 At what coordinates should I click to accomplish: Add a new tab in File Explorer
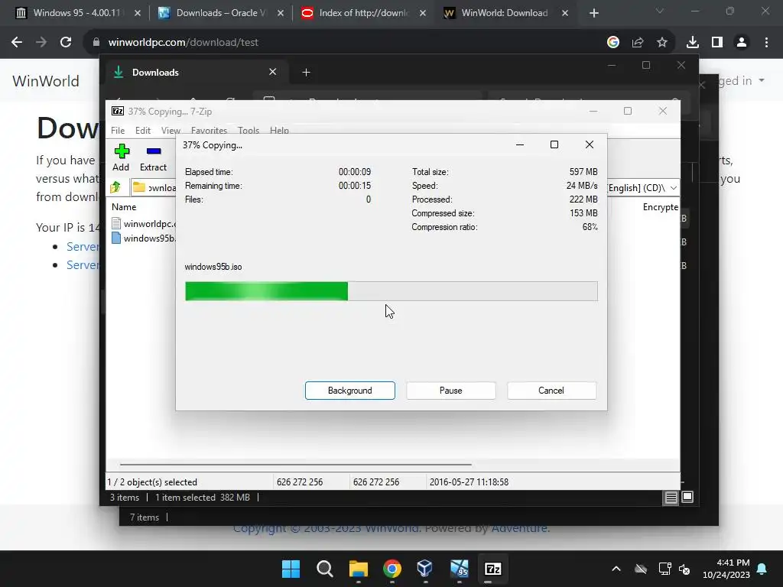(x=306, y=73)
